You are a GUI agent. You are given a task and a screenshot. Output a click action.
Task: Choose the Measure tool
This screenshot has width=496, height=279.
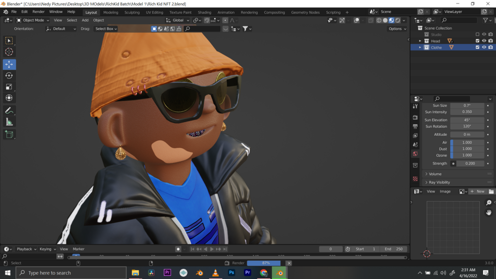coord(9,122)
